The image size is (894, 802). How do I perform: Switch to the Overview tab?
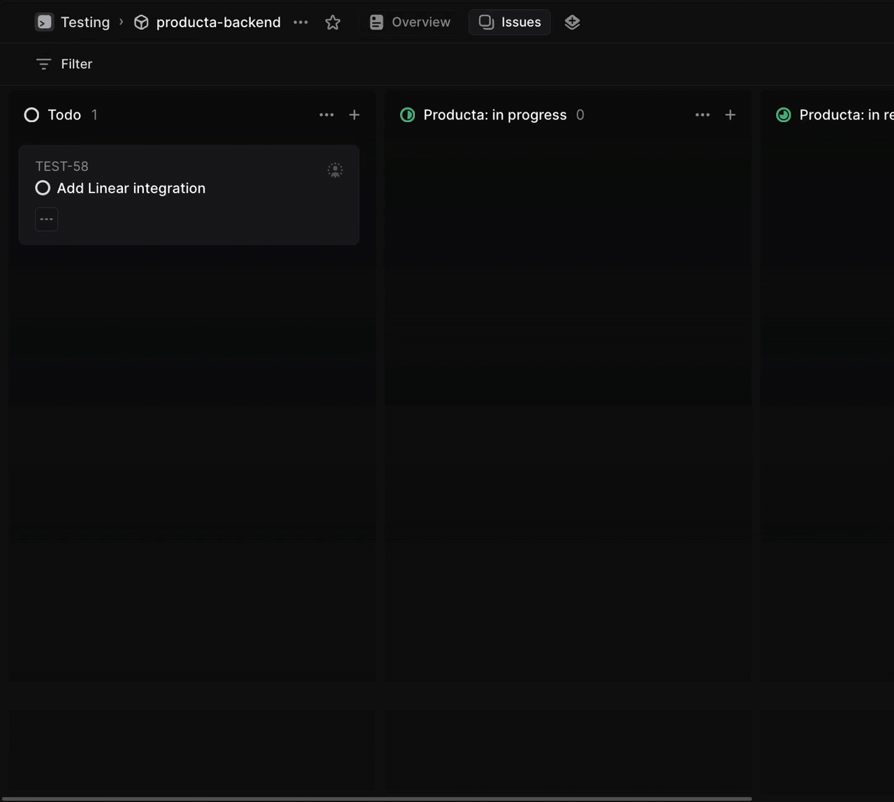(x=410, y=22)
